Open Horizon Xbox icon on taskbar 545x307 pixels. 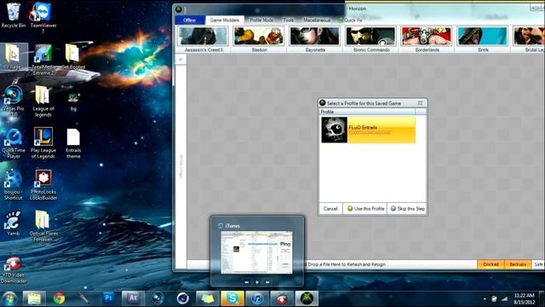(x=307, y=298)
